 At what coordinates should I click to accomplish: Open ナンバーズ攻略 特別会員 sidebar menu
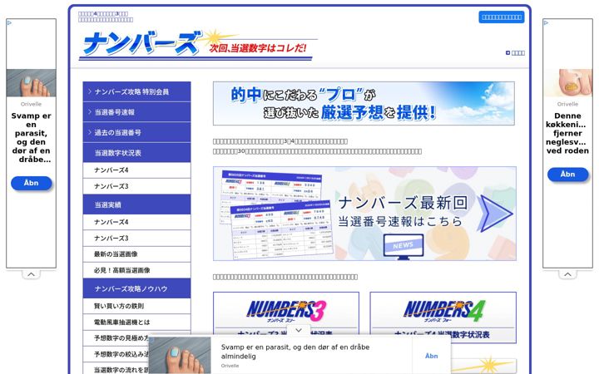(136, 91)
